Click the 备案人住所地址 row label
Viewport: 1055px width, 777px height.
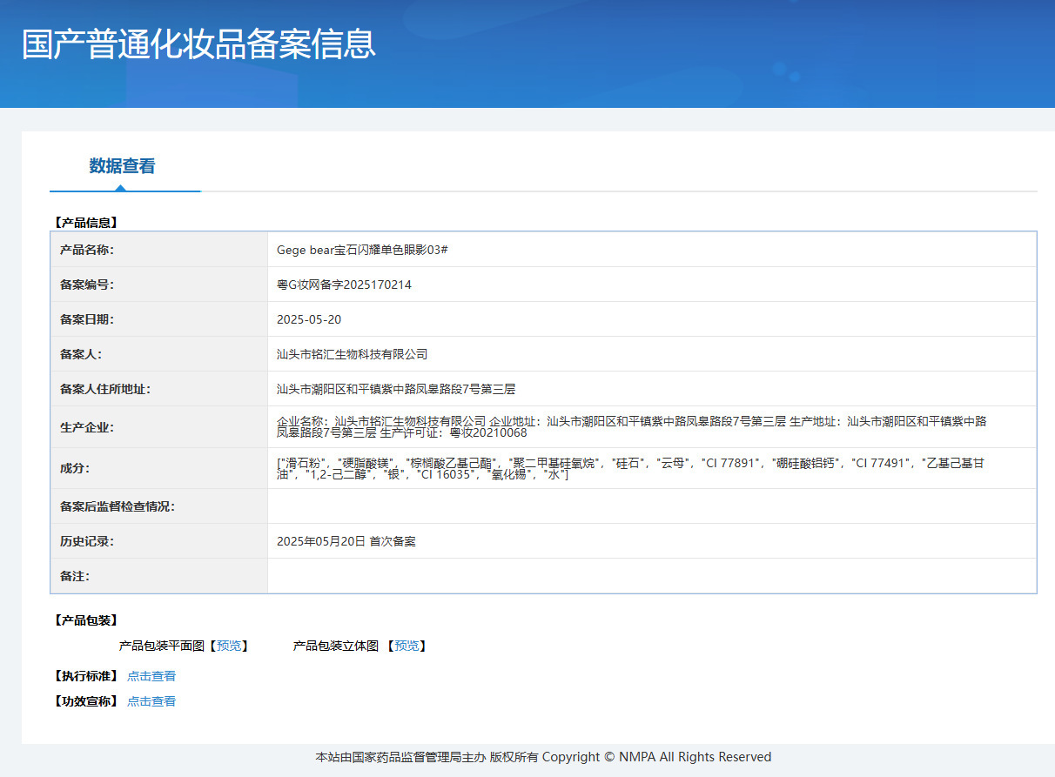105,389
